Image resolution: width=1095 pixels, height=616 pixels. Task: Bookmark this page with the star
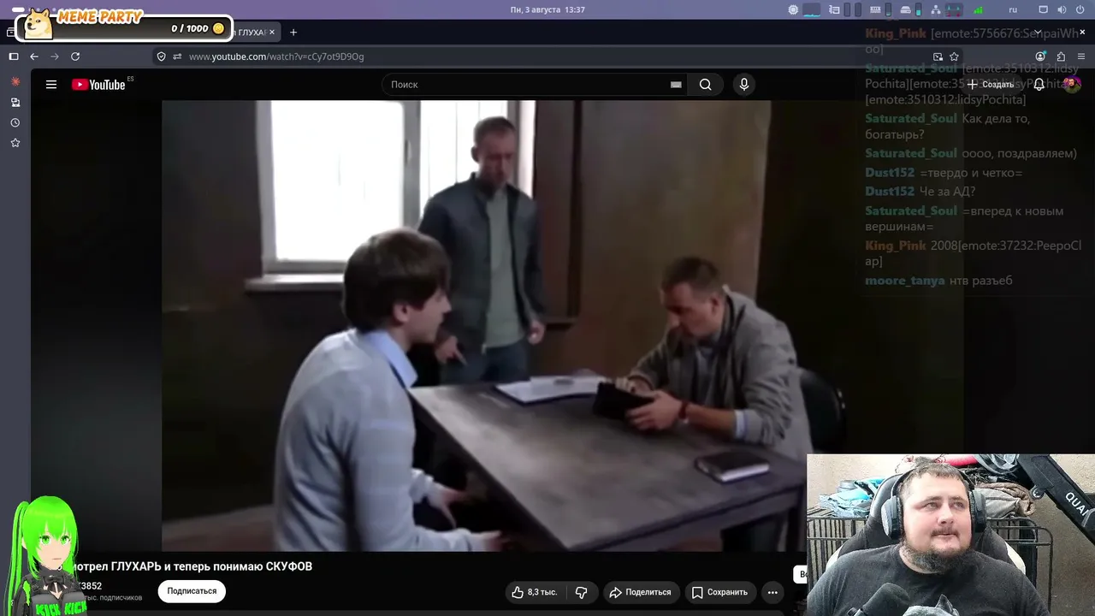click(954, 56)
